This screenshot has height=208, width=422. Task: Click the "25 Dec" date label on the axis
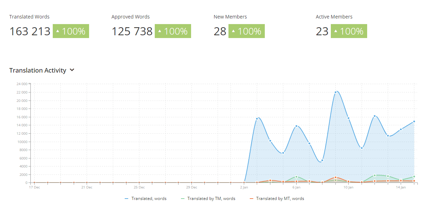(x=139, y=187)
